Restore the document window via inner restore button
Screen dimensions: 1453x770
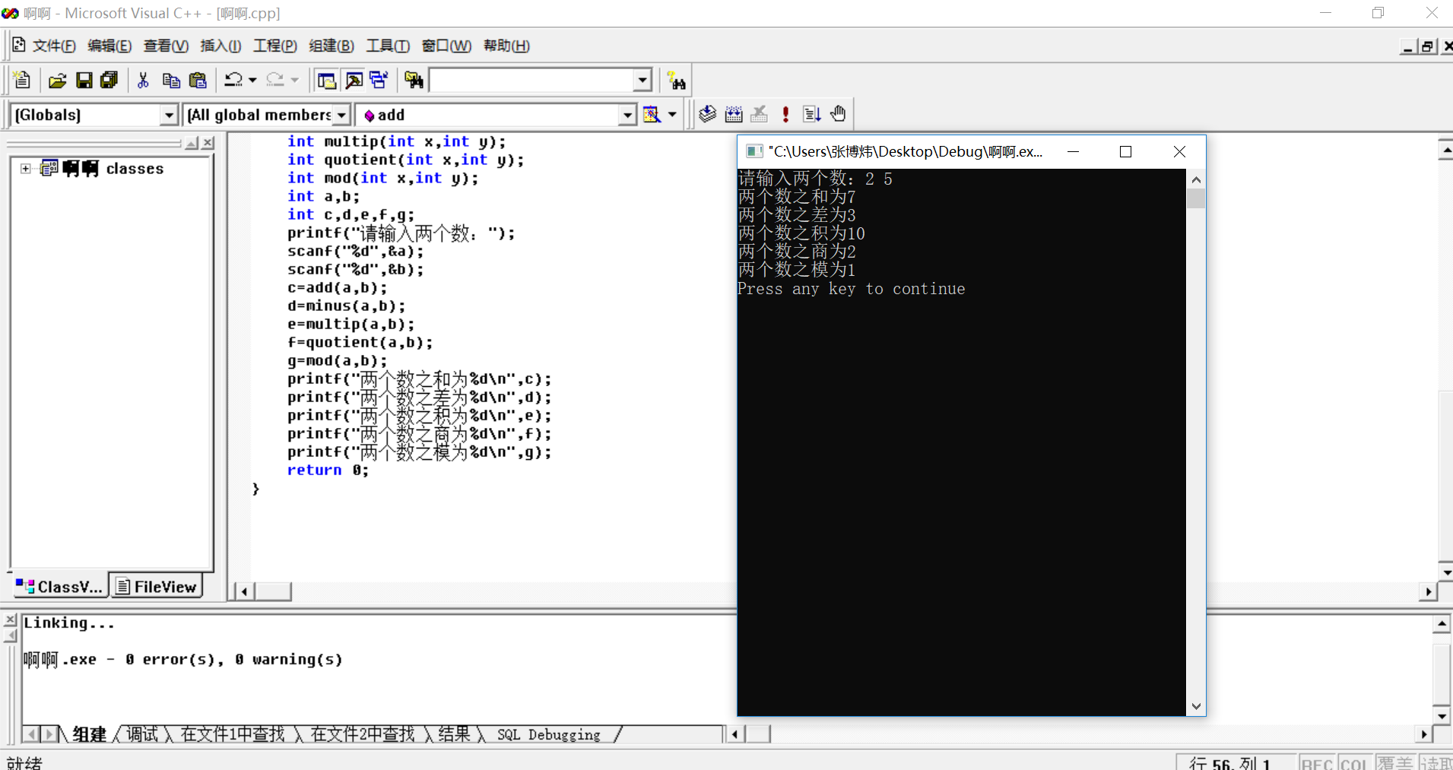(x=1427, y=46)
